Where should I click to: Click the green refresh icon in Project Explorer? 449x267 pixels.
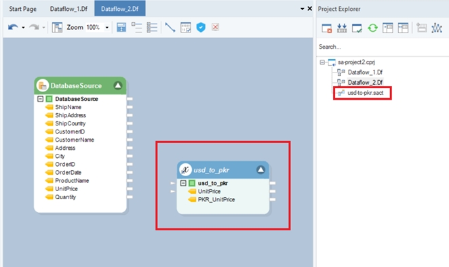[x=372, y=28]
